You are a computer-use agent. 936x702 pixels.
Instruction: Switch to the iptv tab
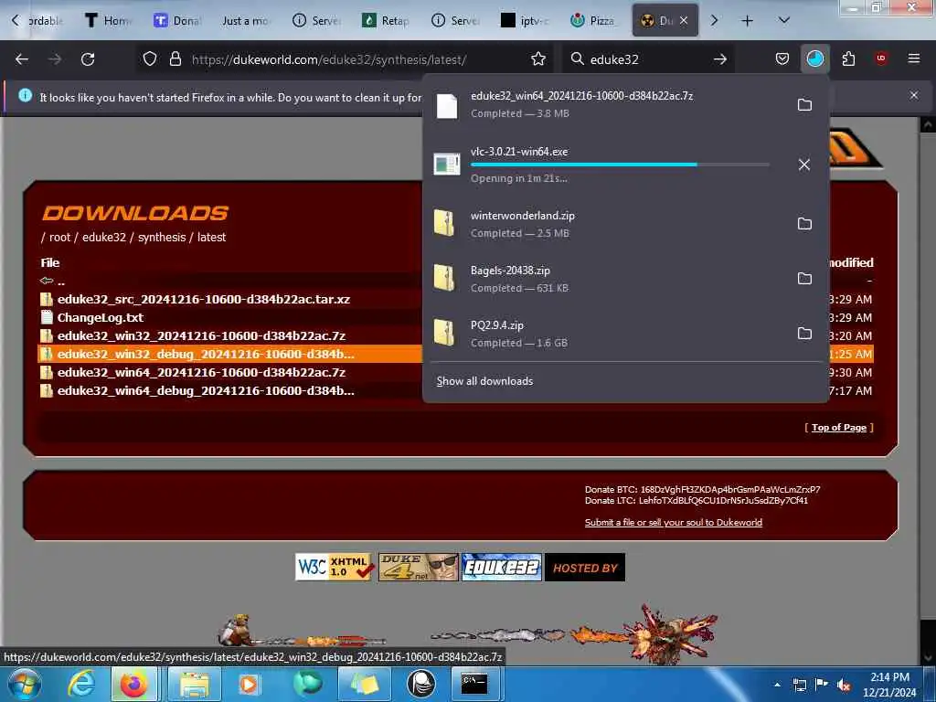click(x=524, y=21)
